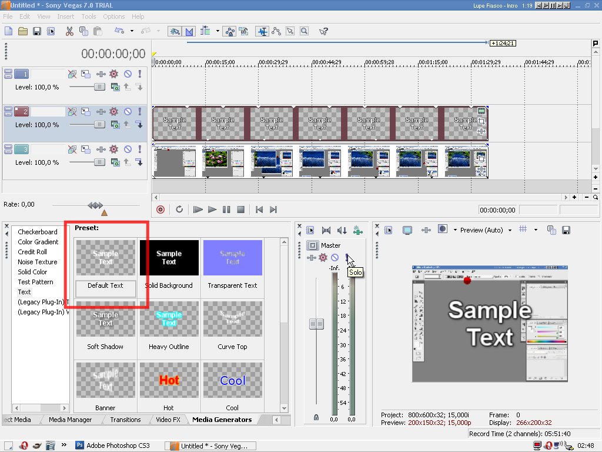Open the Insert menu

point(66,16)
